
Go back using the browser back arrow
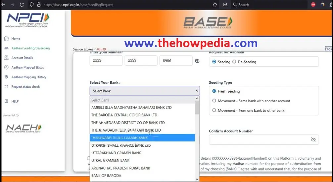[x=3, y=5]
